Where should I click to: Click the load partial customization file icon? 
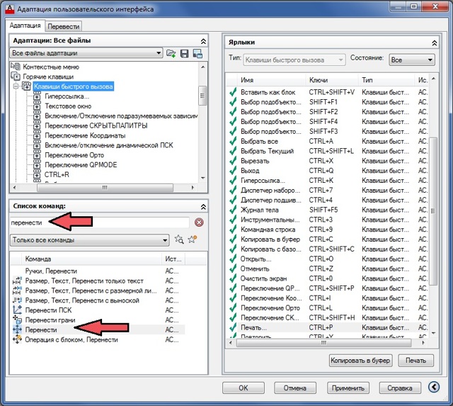pyautogui.click(x=171, y=53)
